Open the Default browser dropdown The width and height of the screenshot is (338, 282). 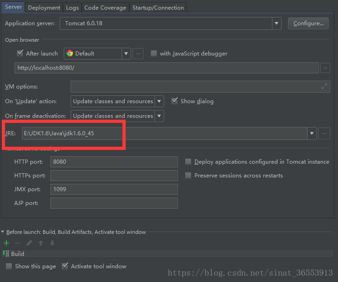tap(126, 54)
